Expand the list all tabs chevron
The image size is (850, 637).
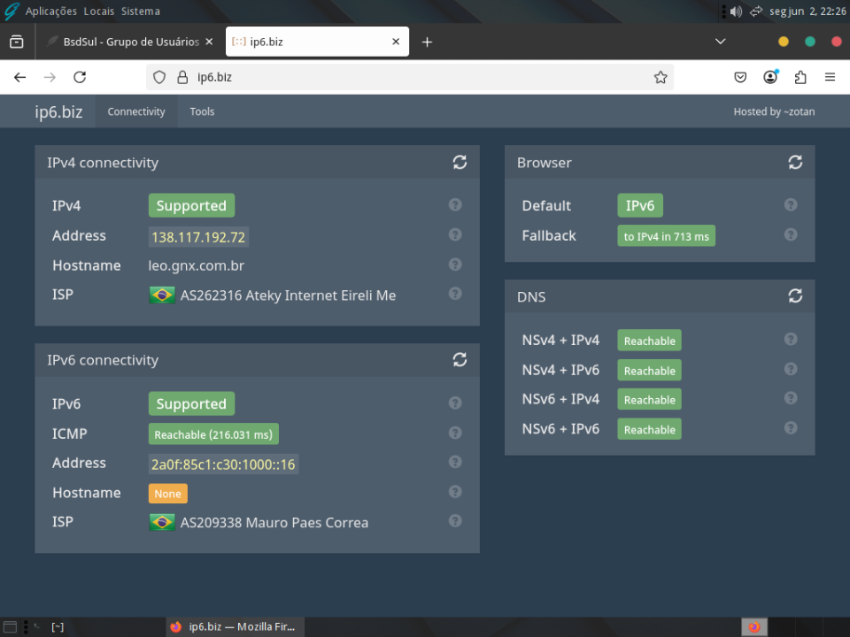(720, 42)
